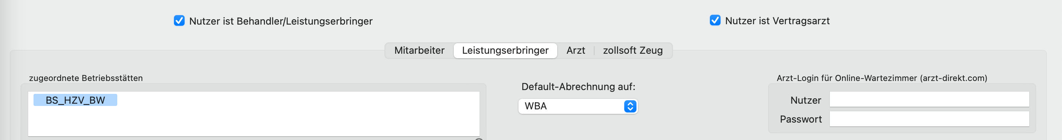The height and width of the screenshot is (140, 1062).
Task: Open the Default-Abrechnung WBA dropdown
Action: pyautogui.click(x=578, y=106)
